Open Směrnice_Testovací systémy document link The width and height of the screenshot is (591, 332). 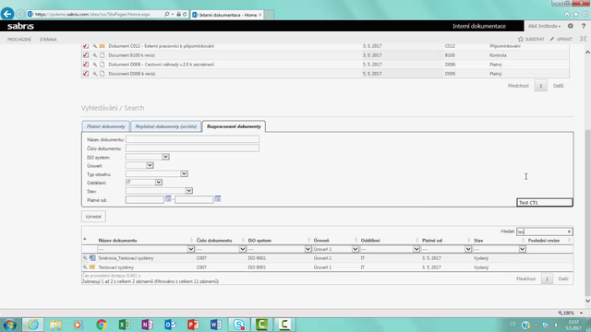point(126,258)
